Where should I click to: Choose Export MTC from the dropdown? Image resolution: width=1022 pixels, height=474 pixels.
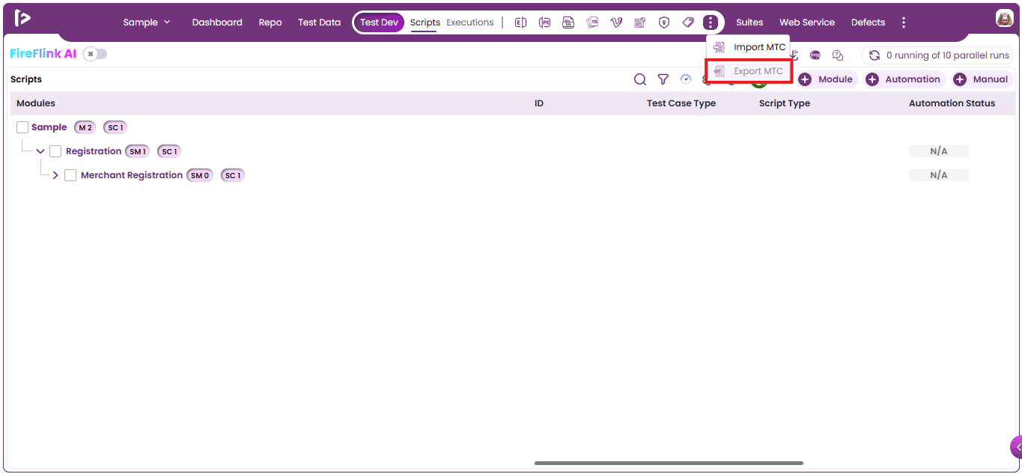[748, 71]
